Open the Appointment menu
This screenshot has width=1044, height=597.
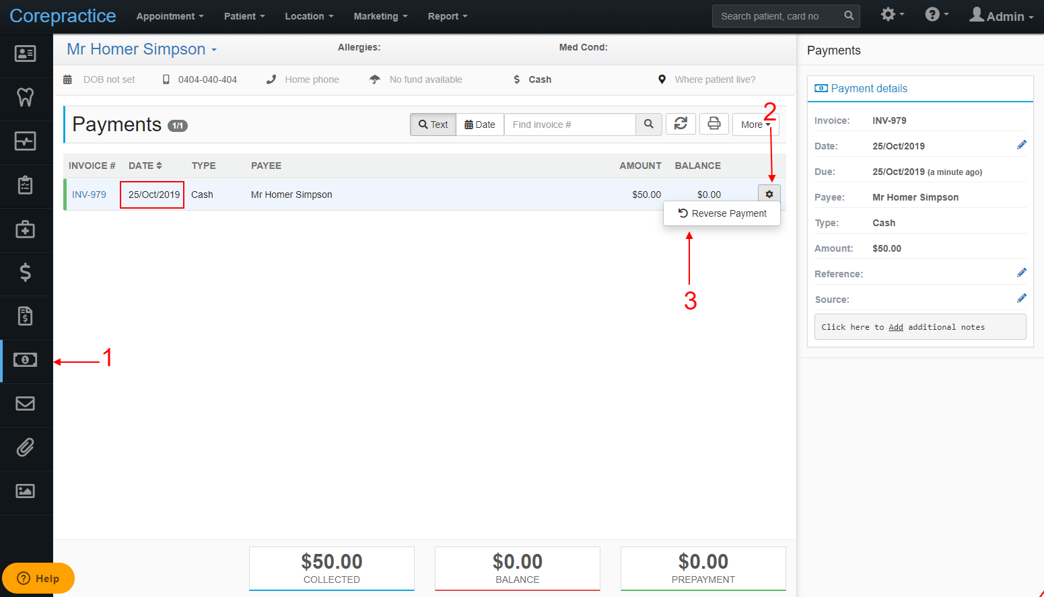pyautogui.click(x=170, y=16)
